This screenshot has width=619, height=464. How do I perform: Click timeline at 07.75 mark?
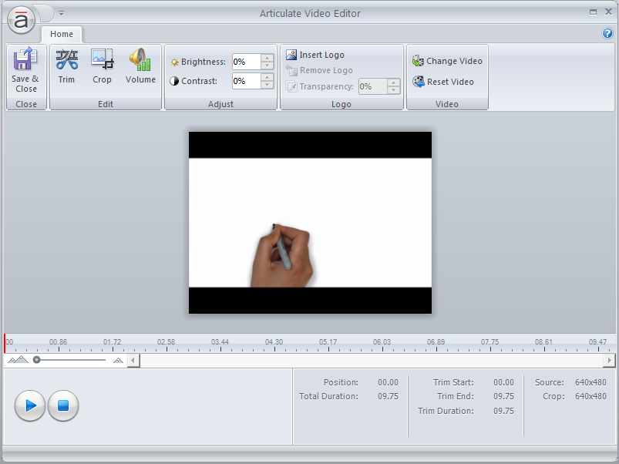click(x=490, y=344)
